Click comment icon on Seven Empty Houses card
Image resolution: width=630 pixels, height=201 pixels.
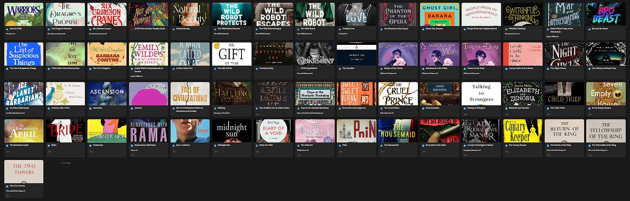[590, 114]
